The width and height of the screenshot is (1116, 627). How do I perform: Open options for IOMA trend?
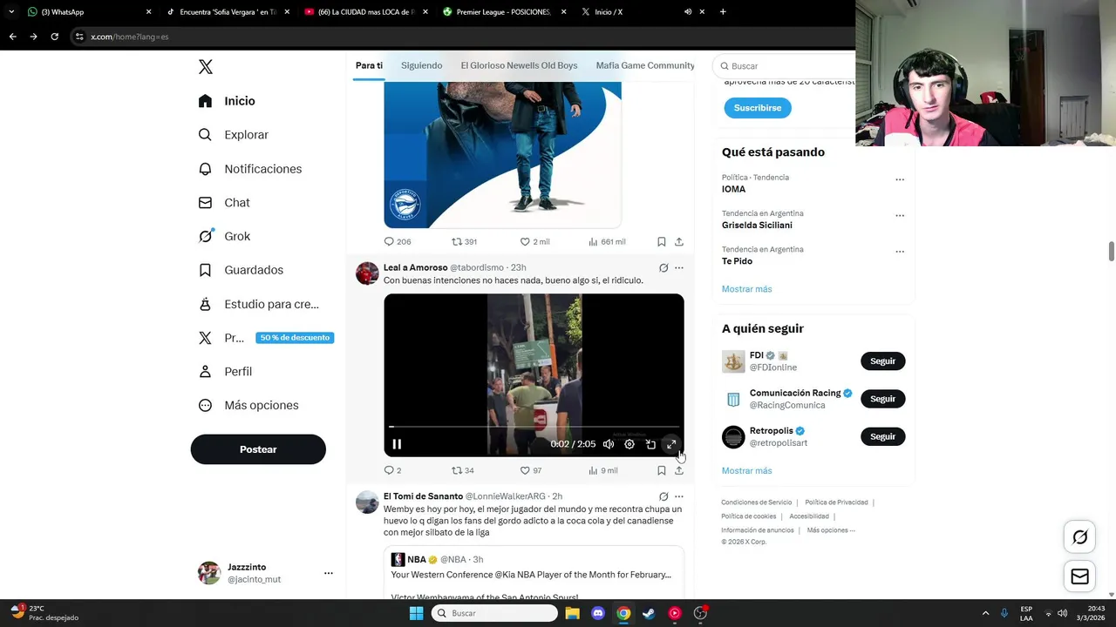click(x=900, y=179)
